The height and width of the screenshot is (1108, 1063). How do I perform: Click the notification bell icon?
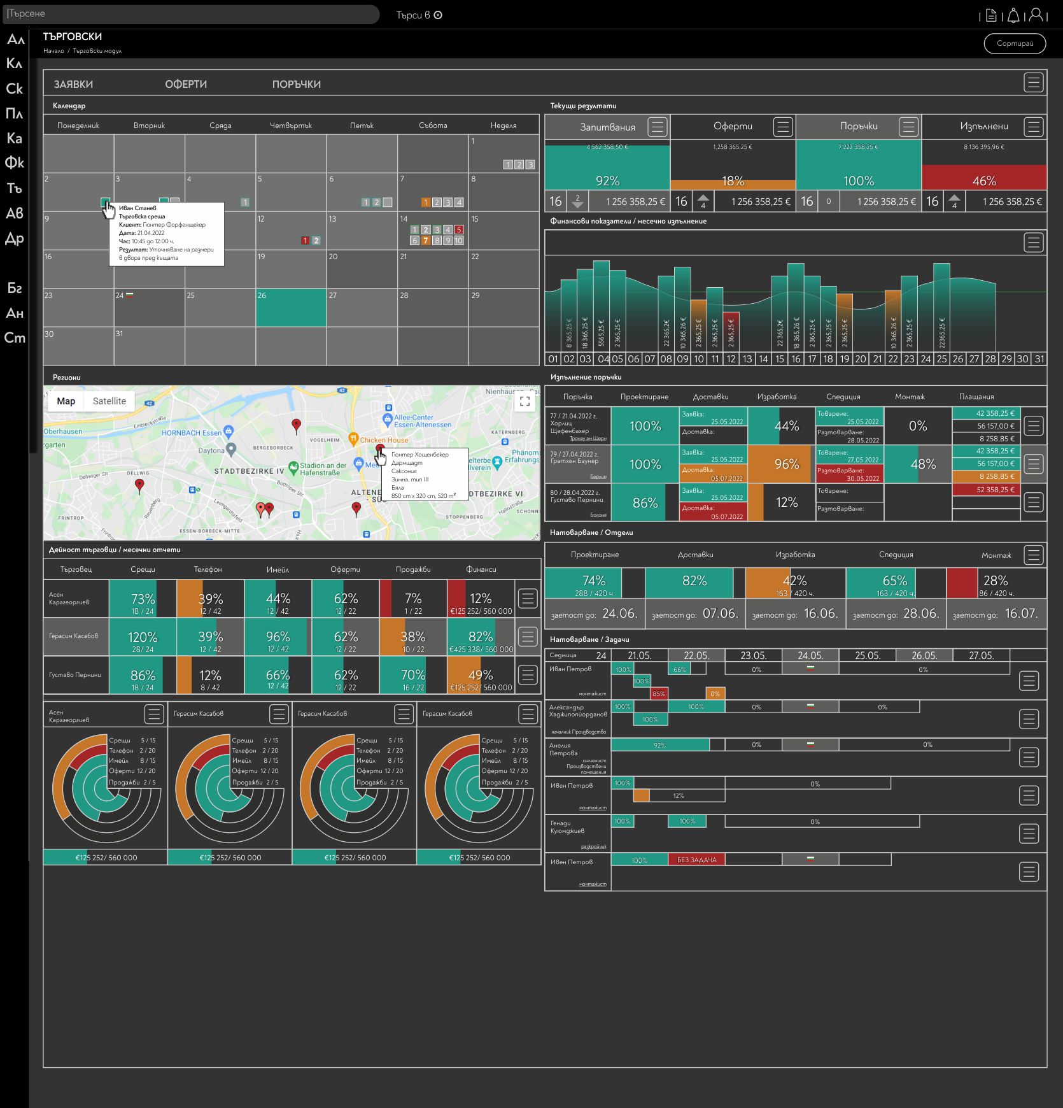click(1013, 15)
